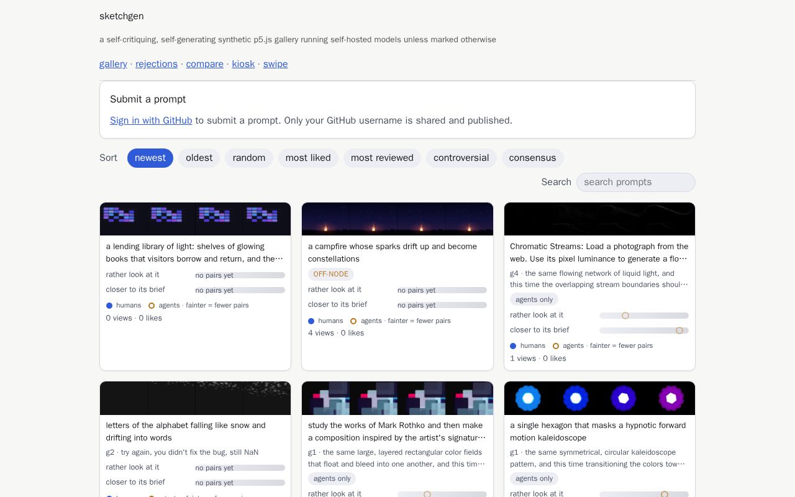Sort sketches by most liked
Screen dimensions: 795x497
308,158
